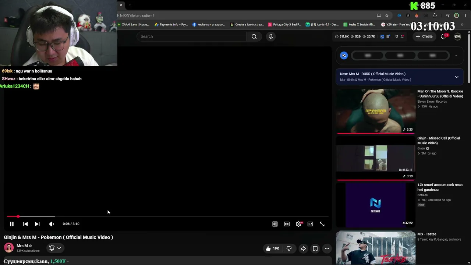Open more actions three-dot menu under video
Viewport: 471px width, 265px height.
pyautogui.click(x=327, y=248)
